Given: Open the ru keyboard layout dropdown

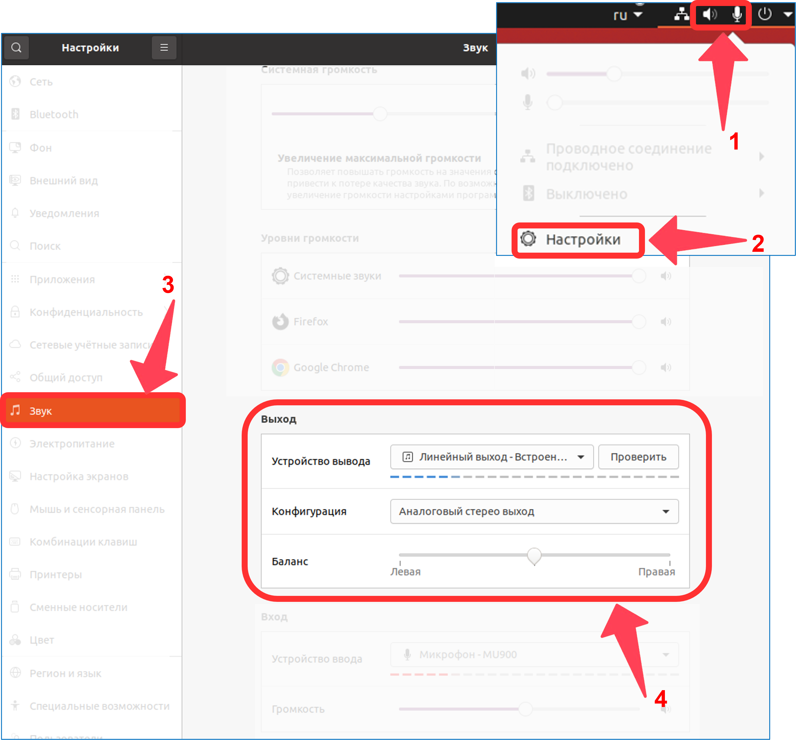Looking at the screenshot, I should point(628,15).
